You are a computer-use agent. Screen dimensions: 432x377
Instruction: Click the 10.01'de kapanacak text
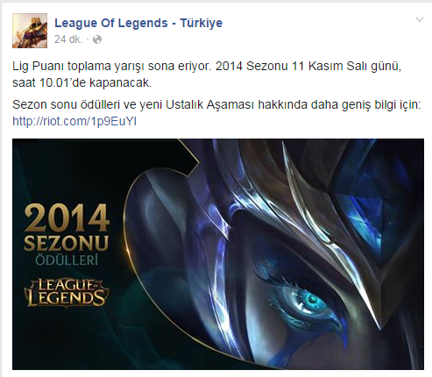tap(95, 83)
